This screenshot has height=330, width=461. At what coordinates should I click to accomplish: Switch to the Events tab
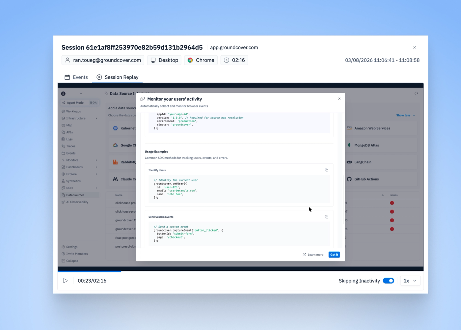pyautogui.click(x=76, y=77)
